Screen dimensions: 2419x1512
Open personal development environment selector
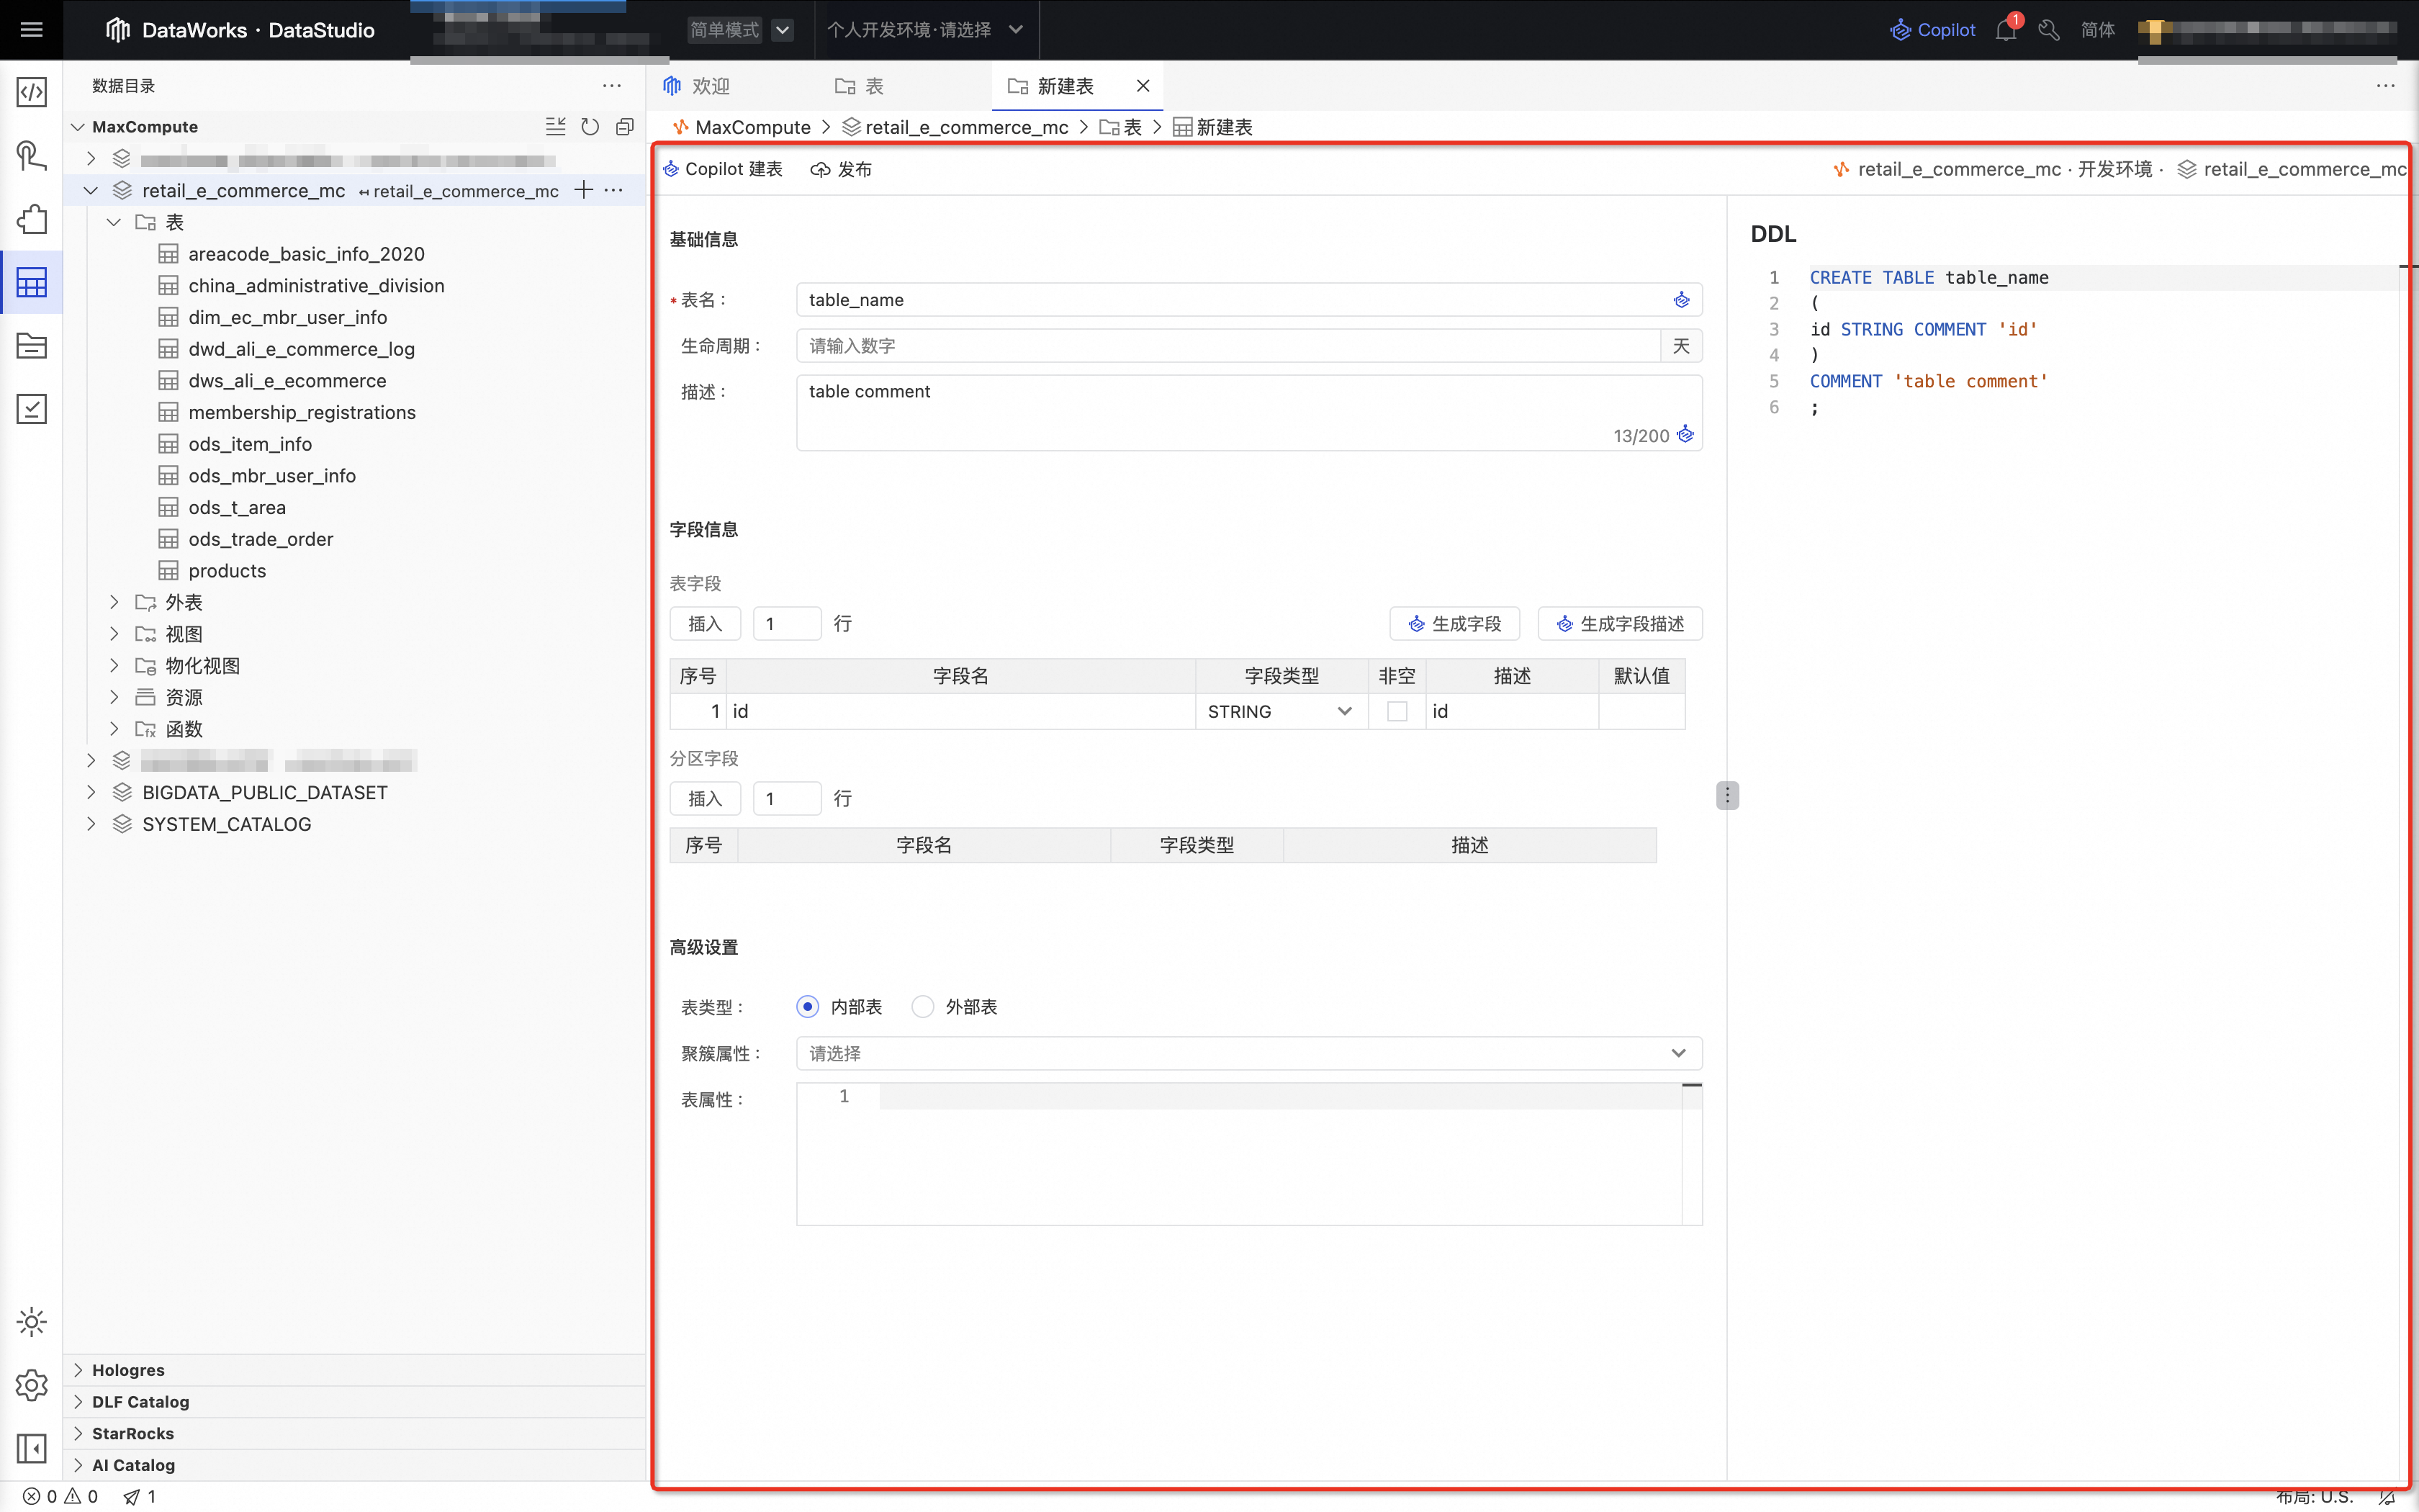pyautogui.click(x=924, y=30)
